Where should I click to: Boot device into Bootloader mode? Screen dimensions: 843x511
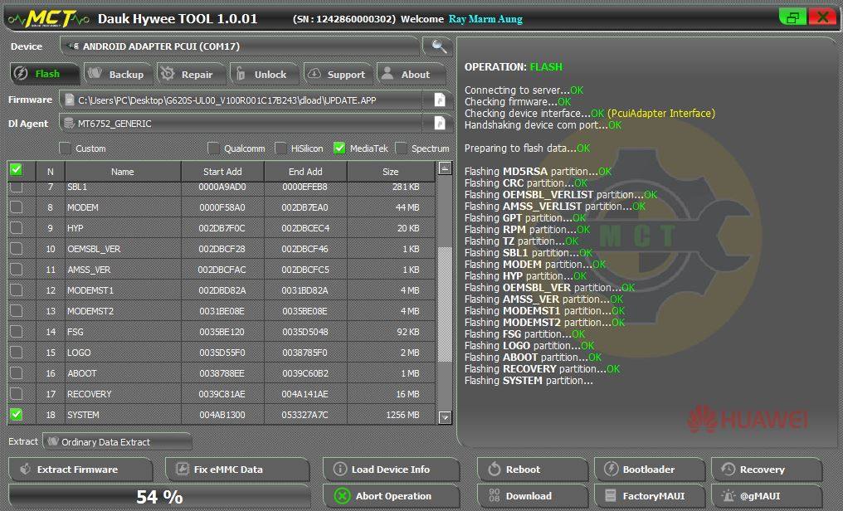pyautogui.click(x=649, y=470)
